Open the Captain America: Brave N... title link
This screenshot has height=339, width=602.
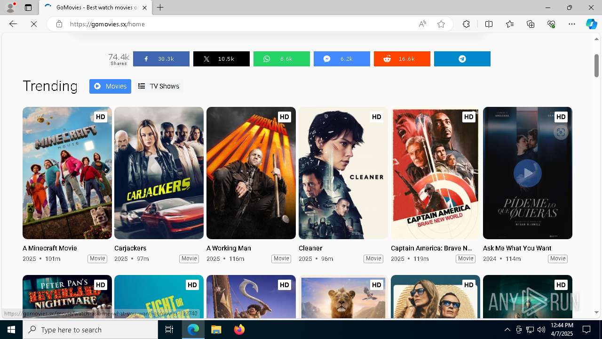tap(431, 248)
